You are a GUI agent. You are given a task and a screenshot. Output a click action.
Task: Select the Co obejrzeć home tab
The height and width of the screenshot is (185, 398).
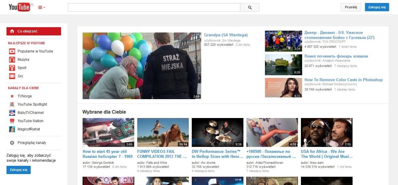pyautogui.click(x=34, y=31)
